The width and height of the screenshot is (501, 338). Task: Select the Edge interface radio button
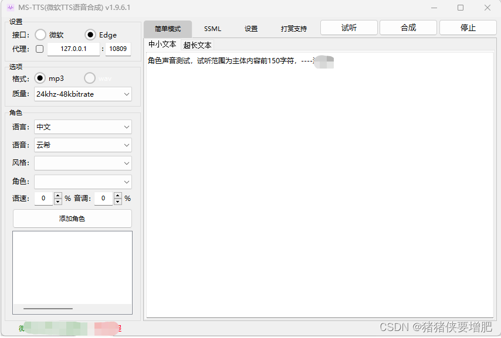pos(90,35)
